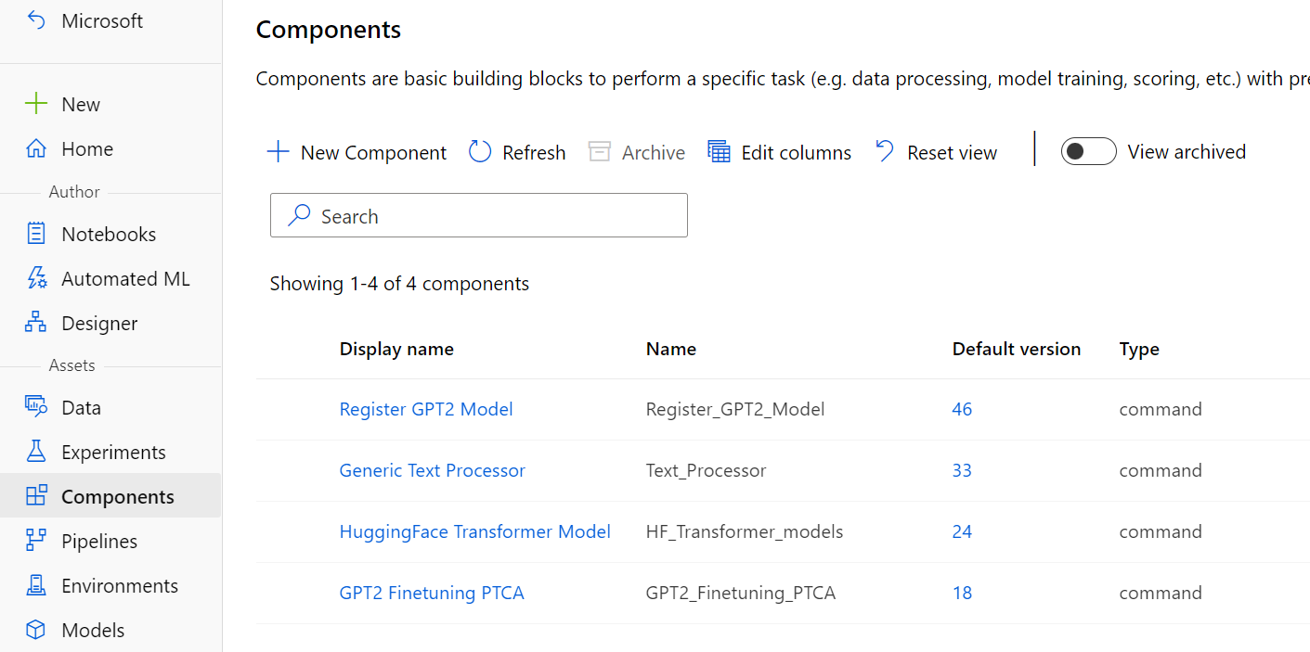1310x652 pixels.
Task: Open version 24 of HF Transformer models
Action: coord(962,531)
